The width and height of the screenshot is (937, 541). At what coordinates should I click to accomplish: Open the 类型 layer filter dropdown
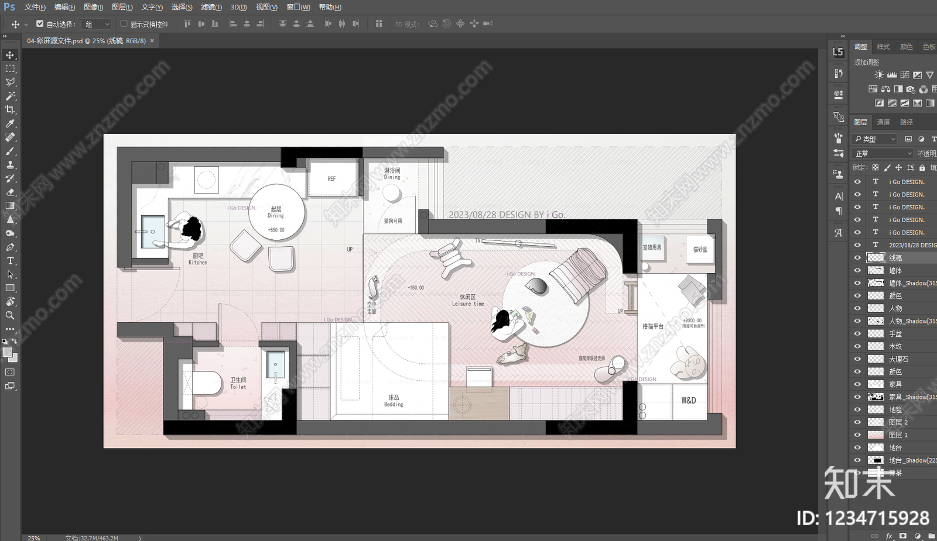pos(875,139)
